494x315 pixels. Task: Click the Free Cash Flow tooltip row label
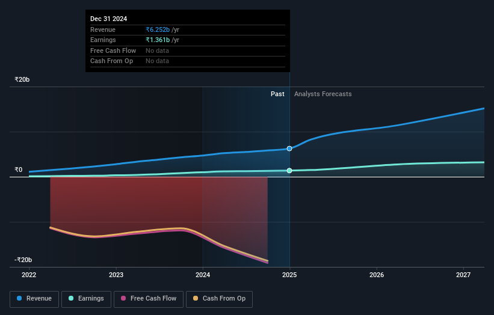pyautogui.click(x=113, y=50)
